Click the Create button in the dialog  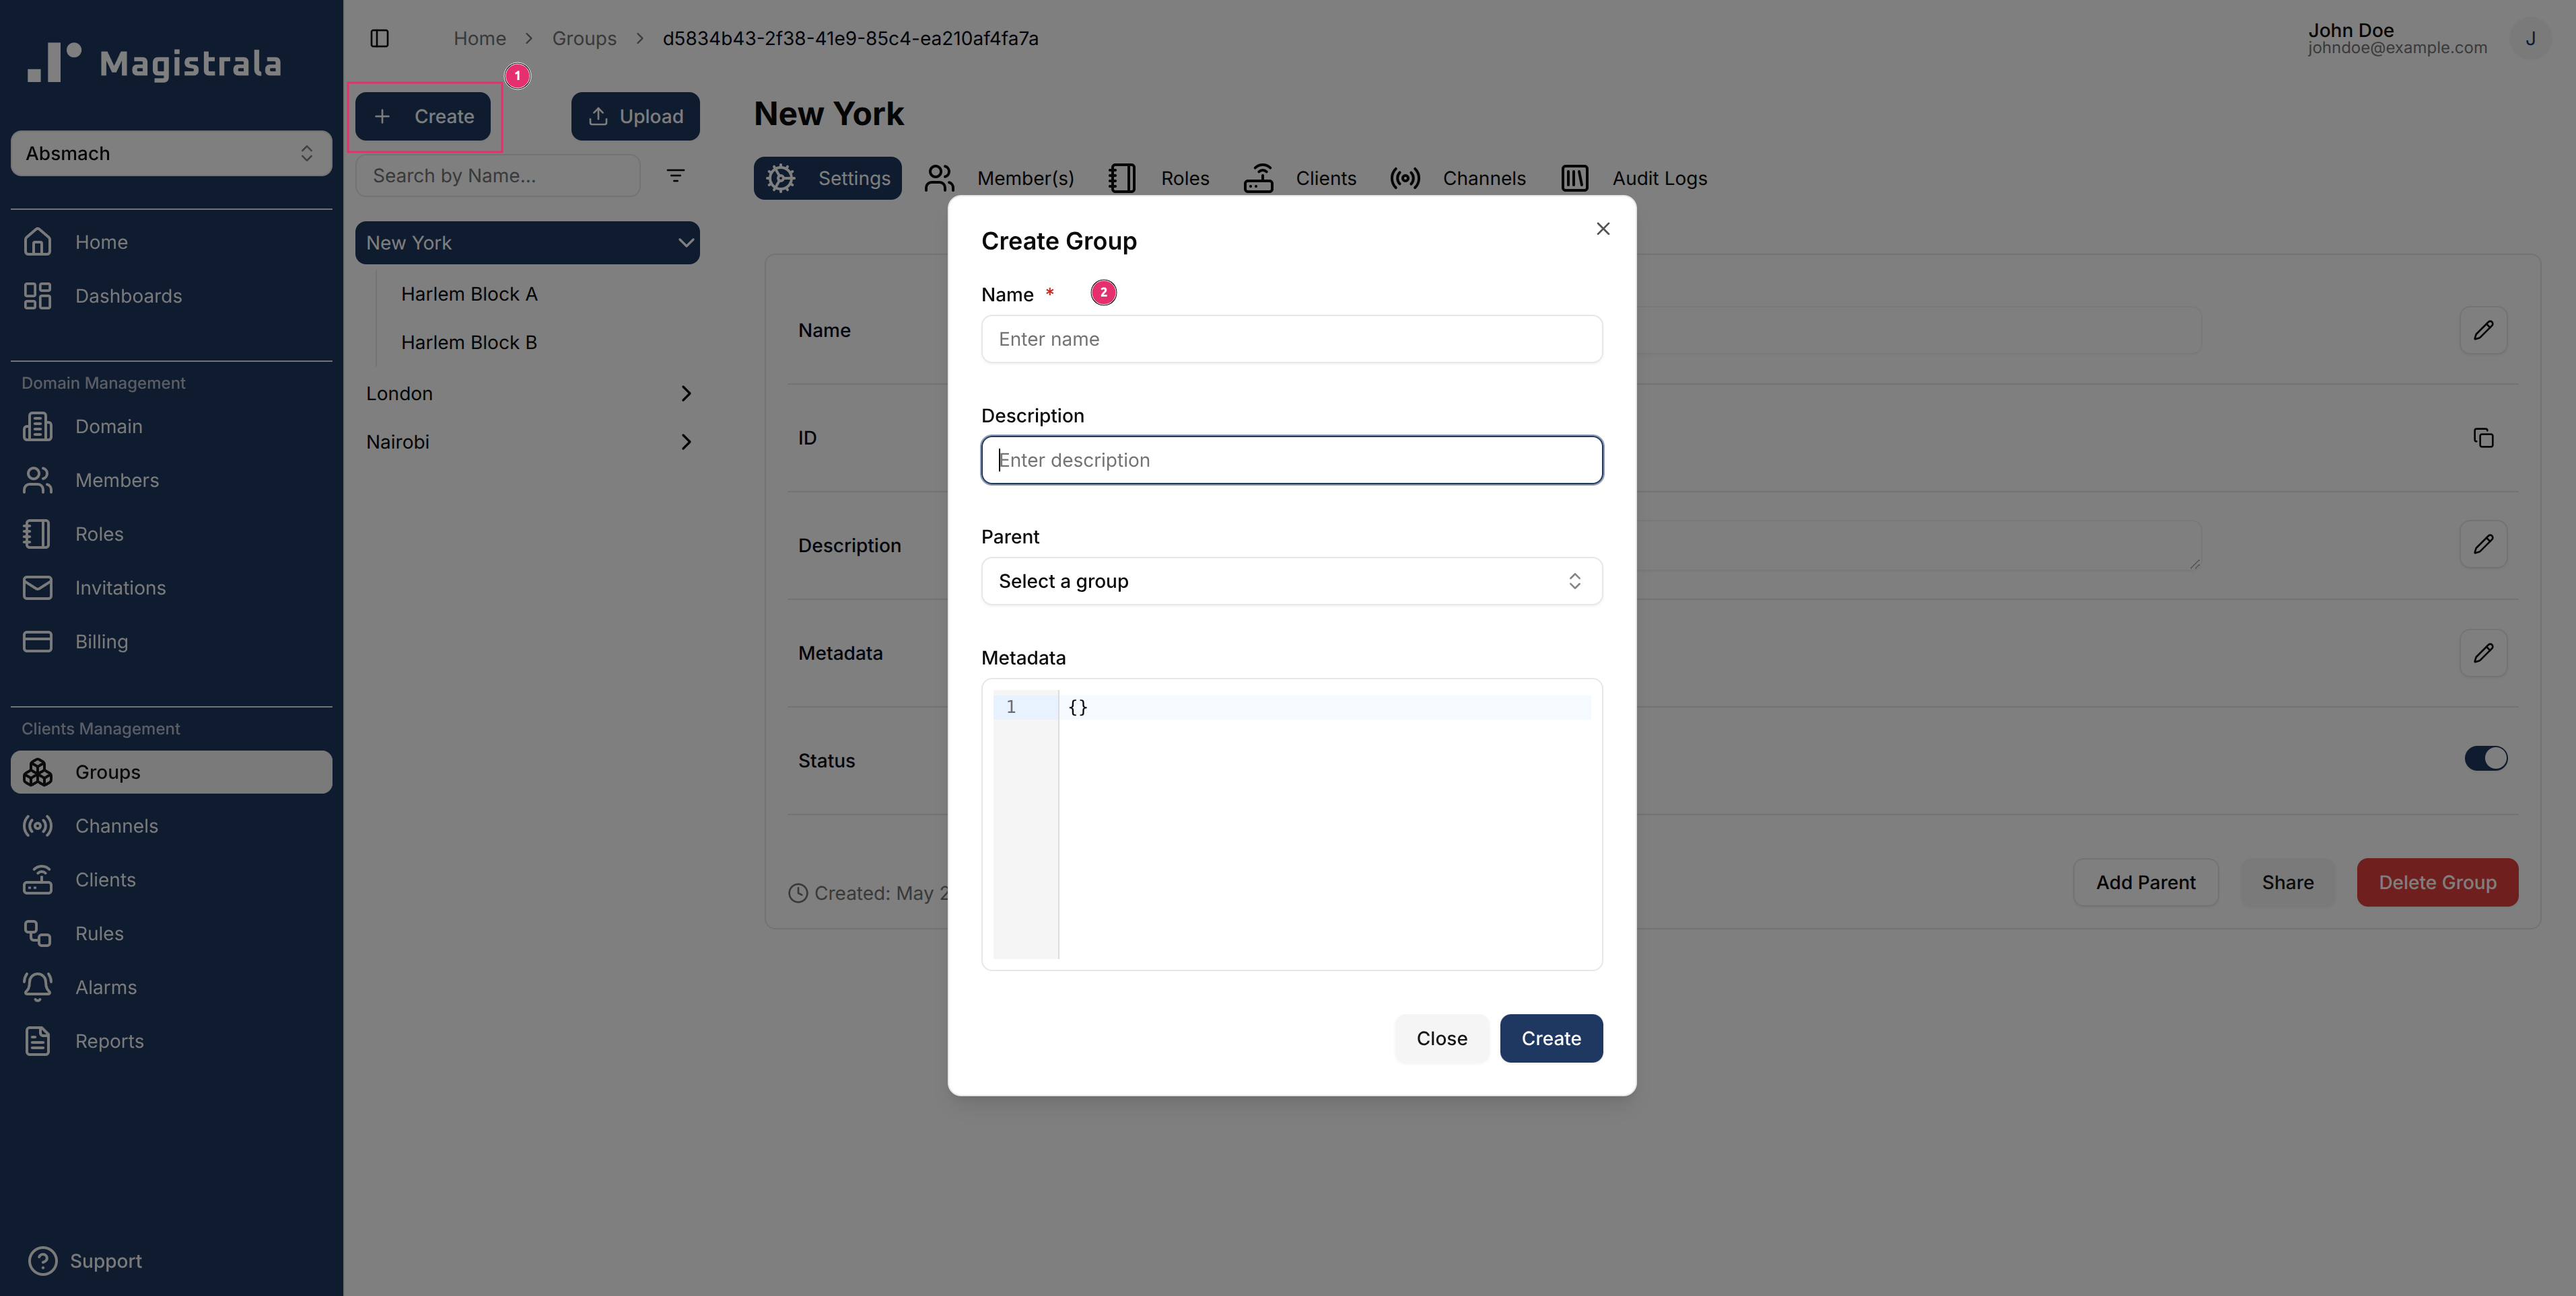coord(1551,1038)
